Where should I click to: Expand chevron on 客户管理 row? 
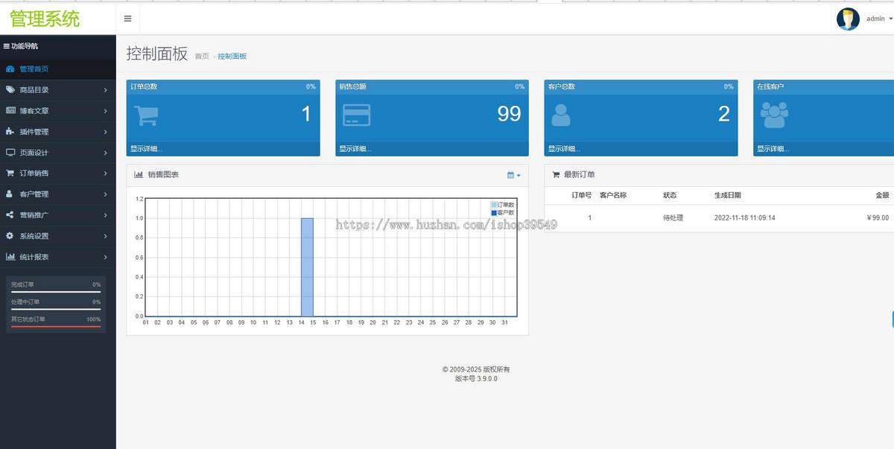coord(105,194)
